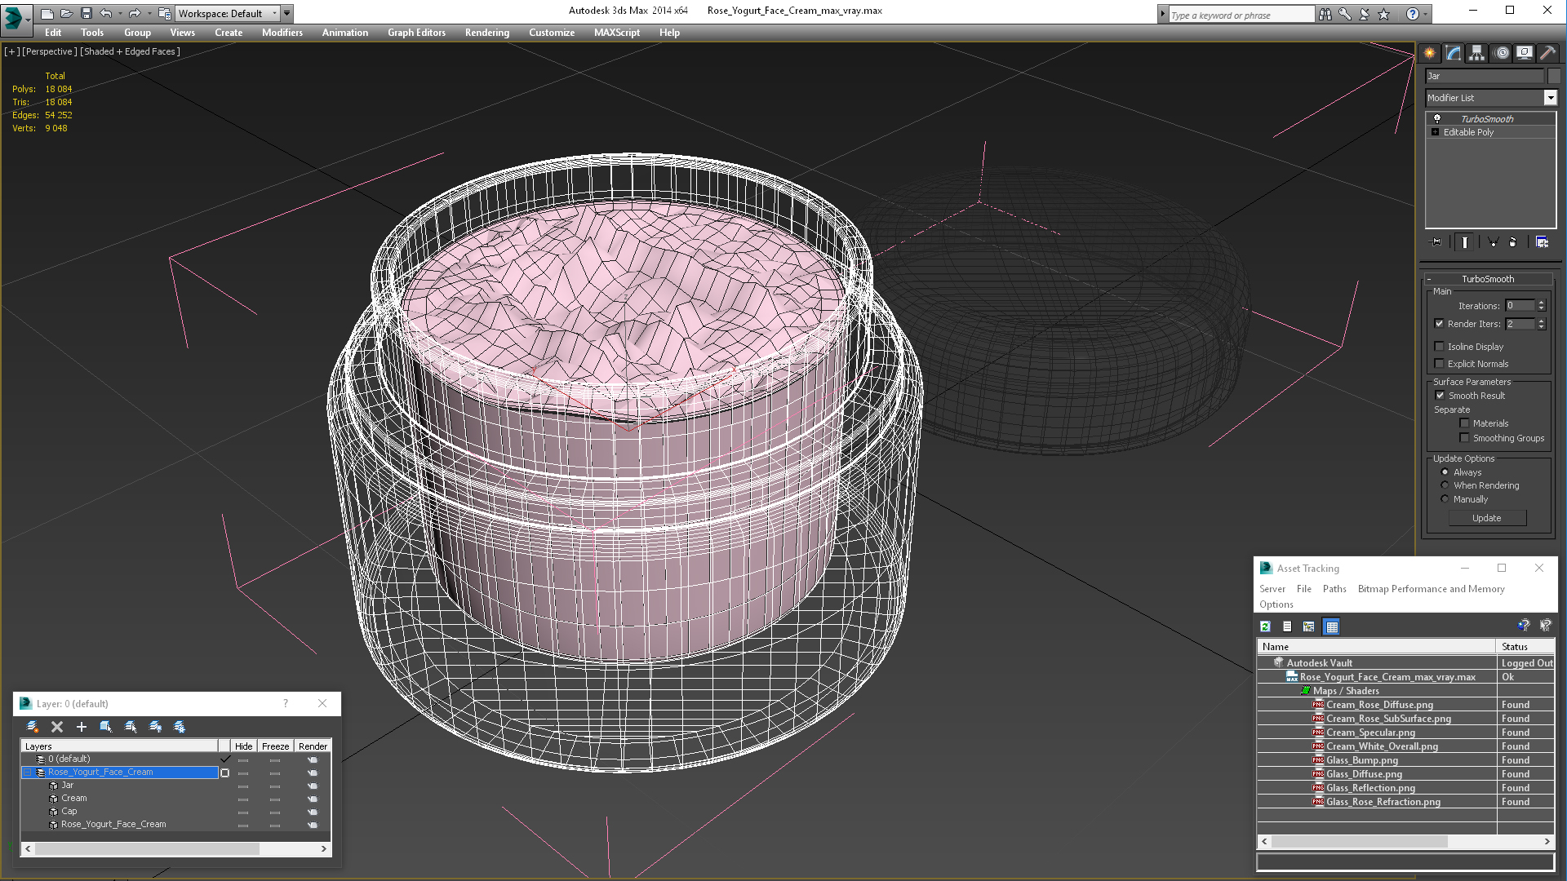Viewport: 1567px width, 881px height.
Task: Click the Save File toolbar icon
Action: coord(87,13)
